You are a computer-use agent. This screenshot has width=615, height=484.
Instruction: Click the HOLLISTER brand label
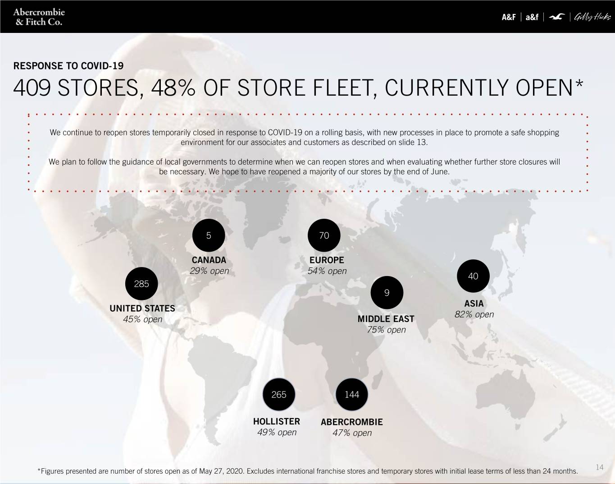click(x=277, y=421)
